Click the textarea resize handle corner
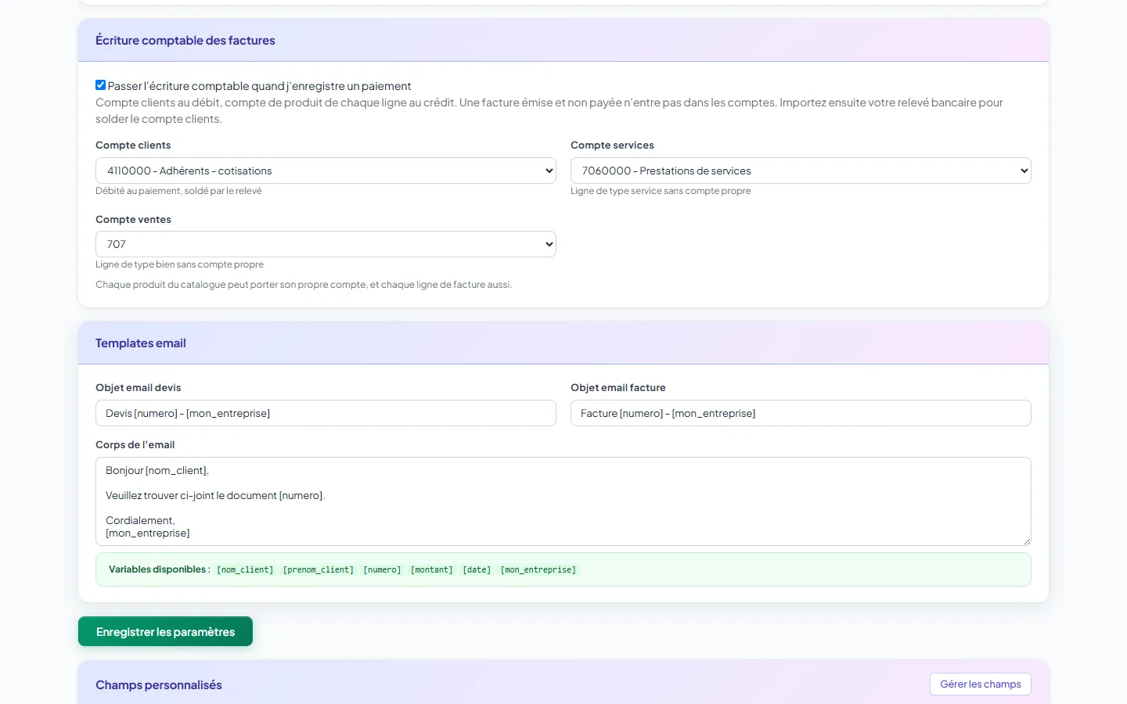1127x704 pixels. (x=1026, y=541)
